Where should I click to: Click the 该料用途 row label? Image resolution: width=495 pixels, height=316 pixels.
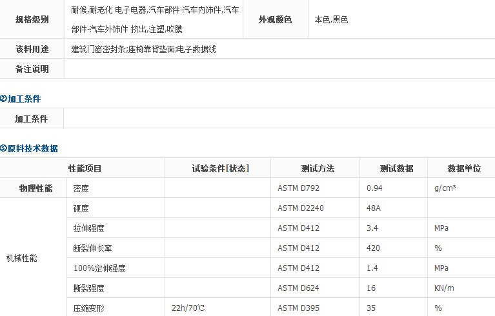32,49
